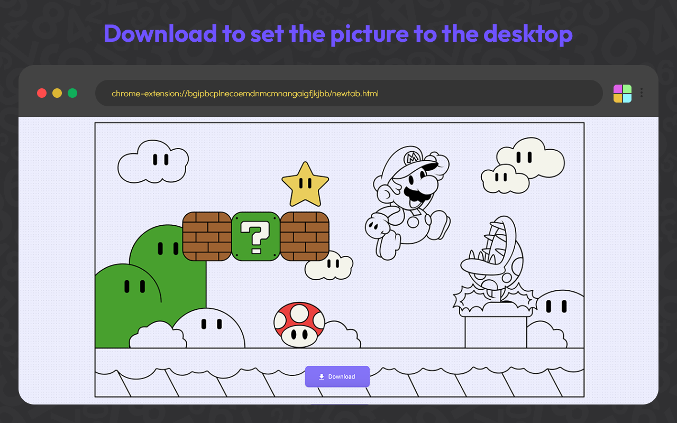The height and width of the screenshot is (423, 677).
Task: Click the yellow star in the picture
Action: pyautogui.click(x=305, y=185)
